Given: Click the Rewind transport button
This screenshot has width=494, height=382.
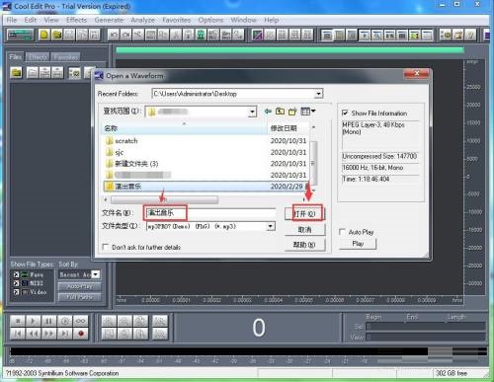Looking at the screenshot, I should (x=34, y=334).
